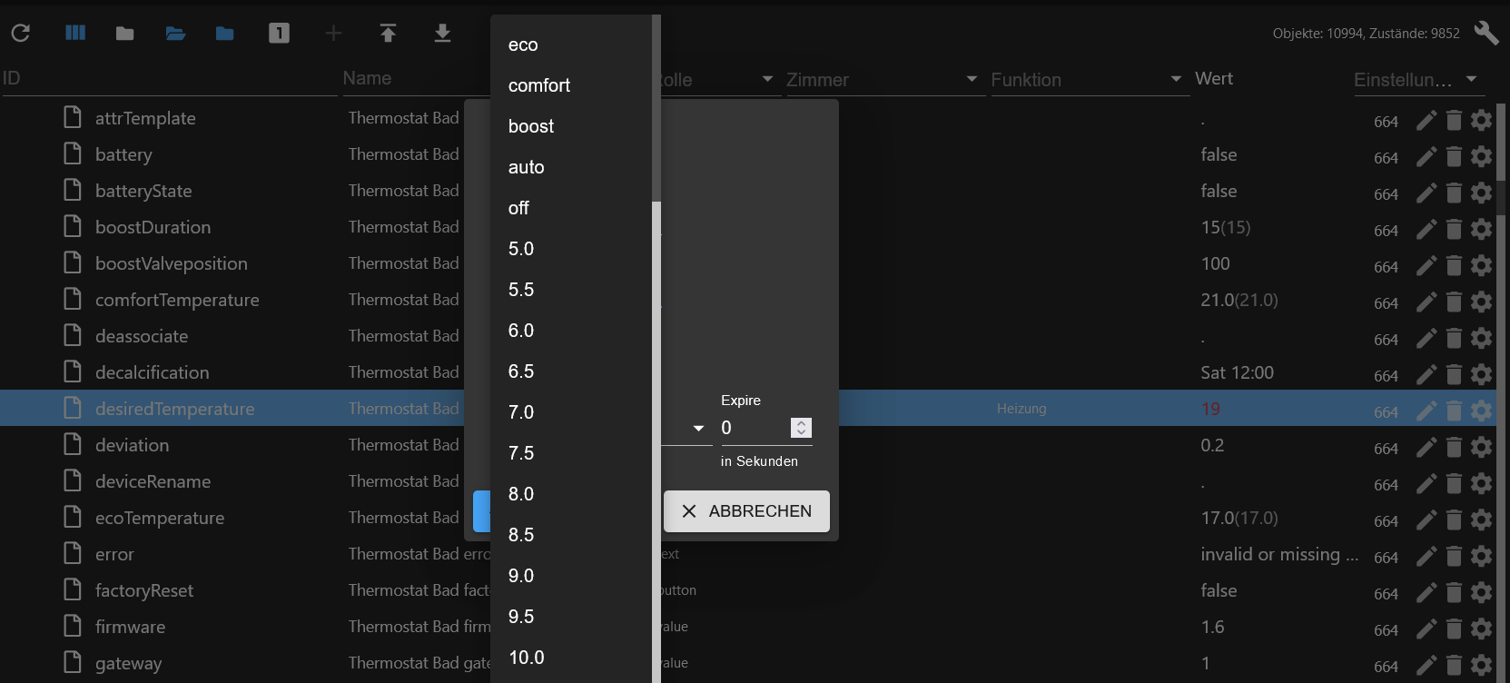Open the expert mode wrench icon
1510x683 pixels.
pos(1486,33)
